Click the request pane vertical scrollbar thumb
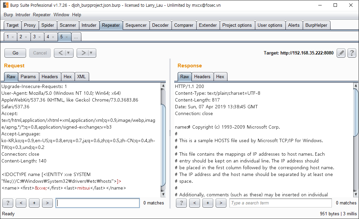The height and width of the screenshot is (219, 359). point(163,146)
